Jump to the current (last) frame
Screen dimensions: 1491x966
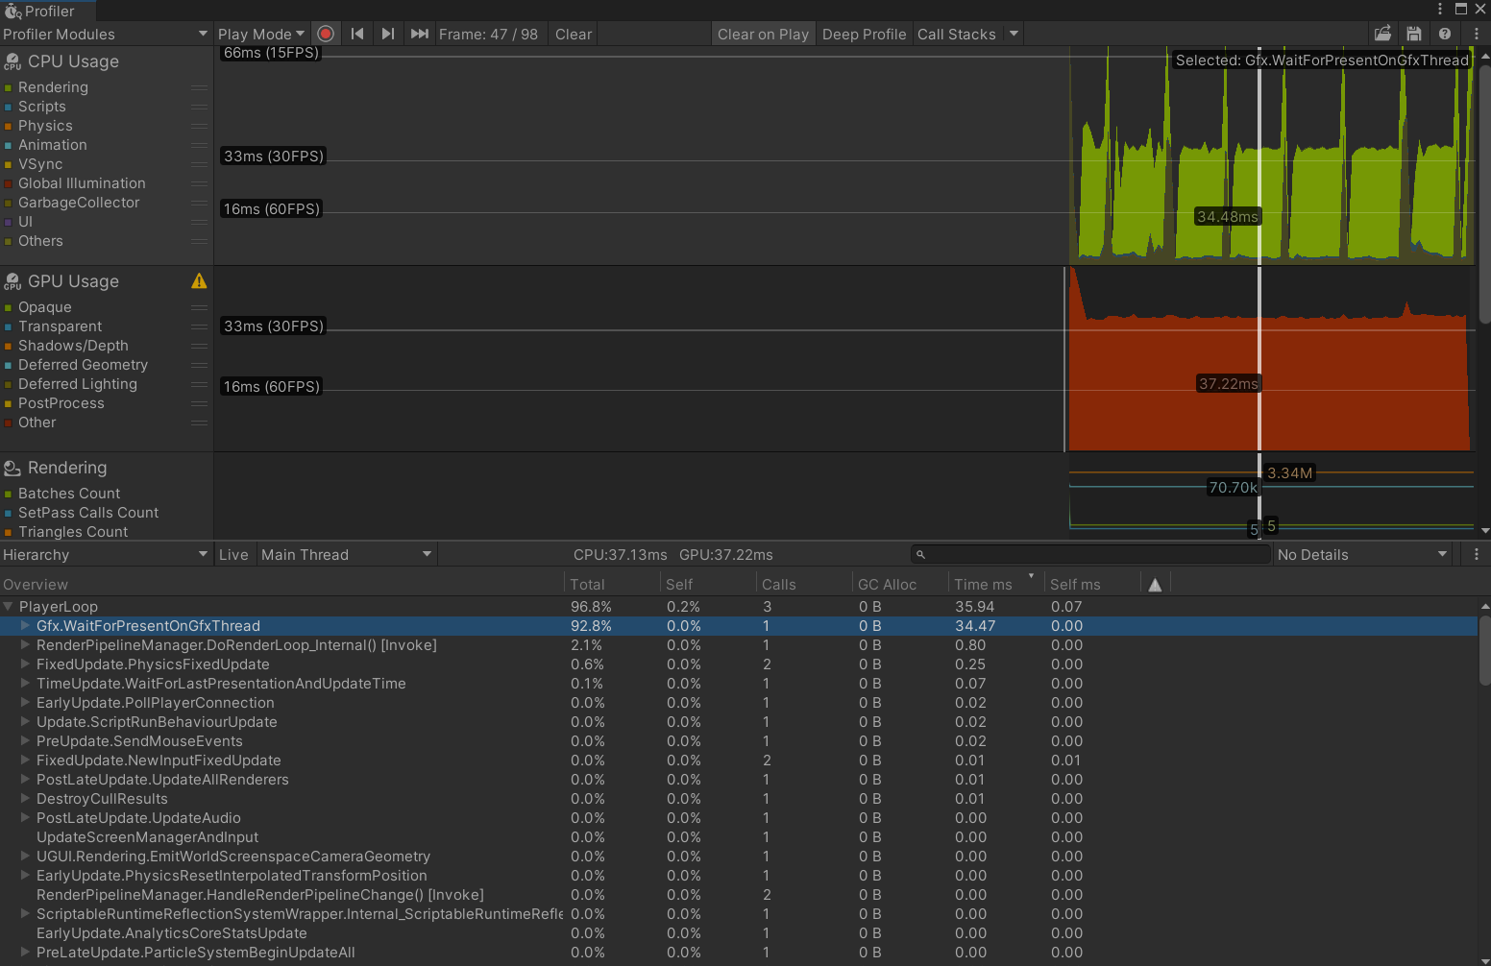click(x=420, y=34)
